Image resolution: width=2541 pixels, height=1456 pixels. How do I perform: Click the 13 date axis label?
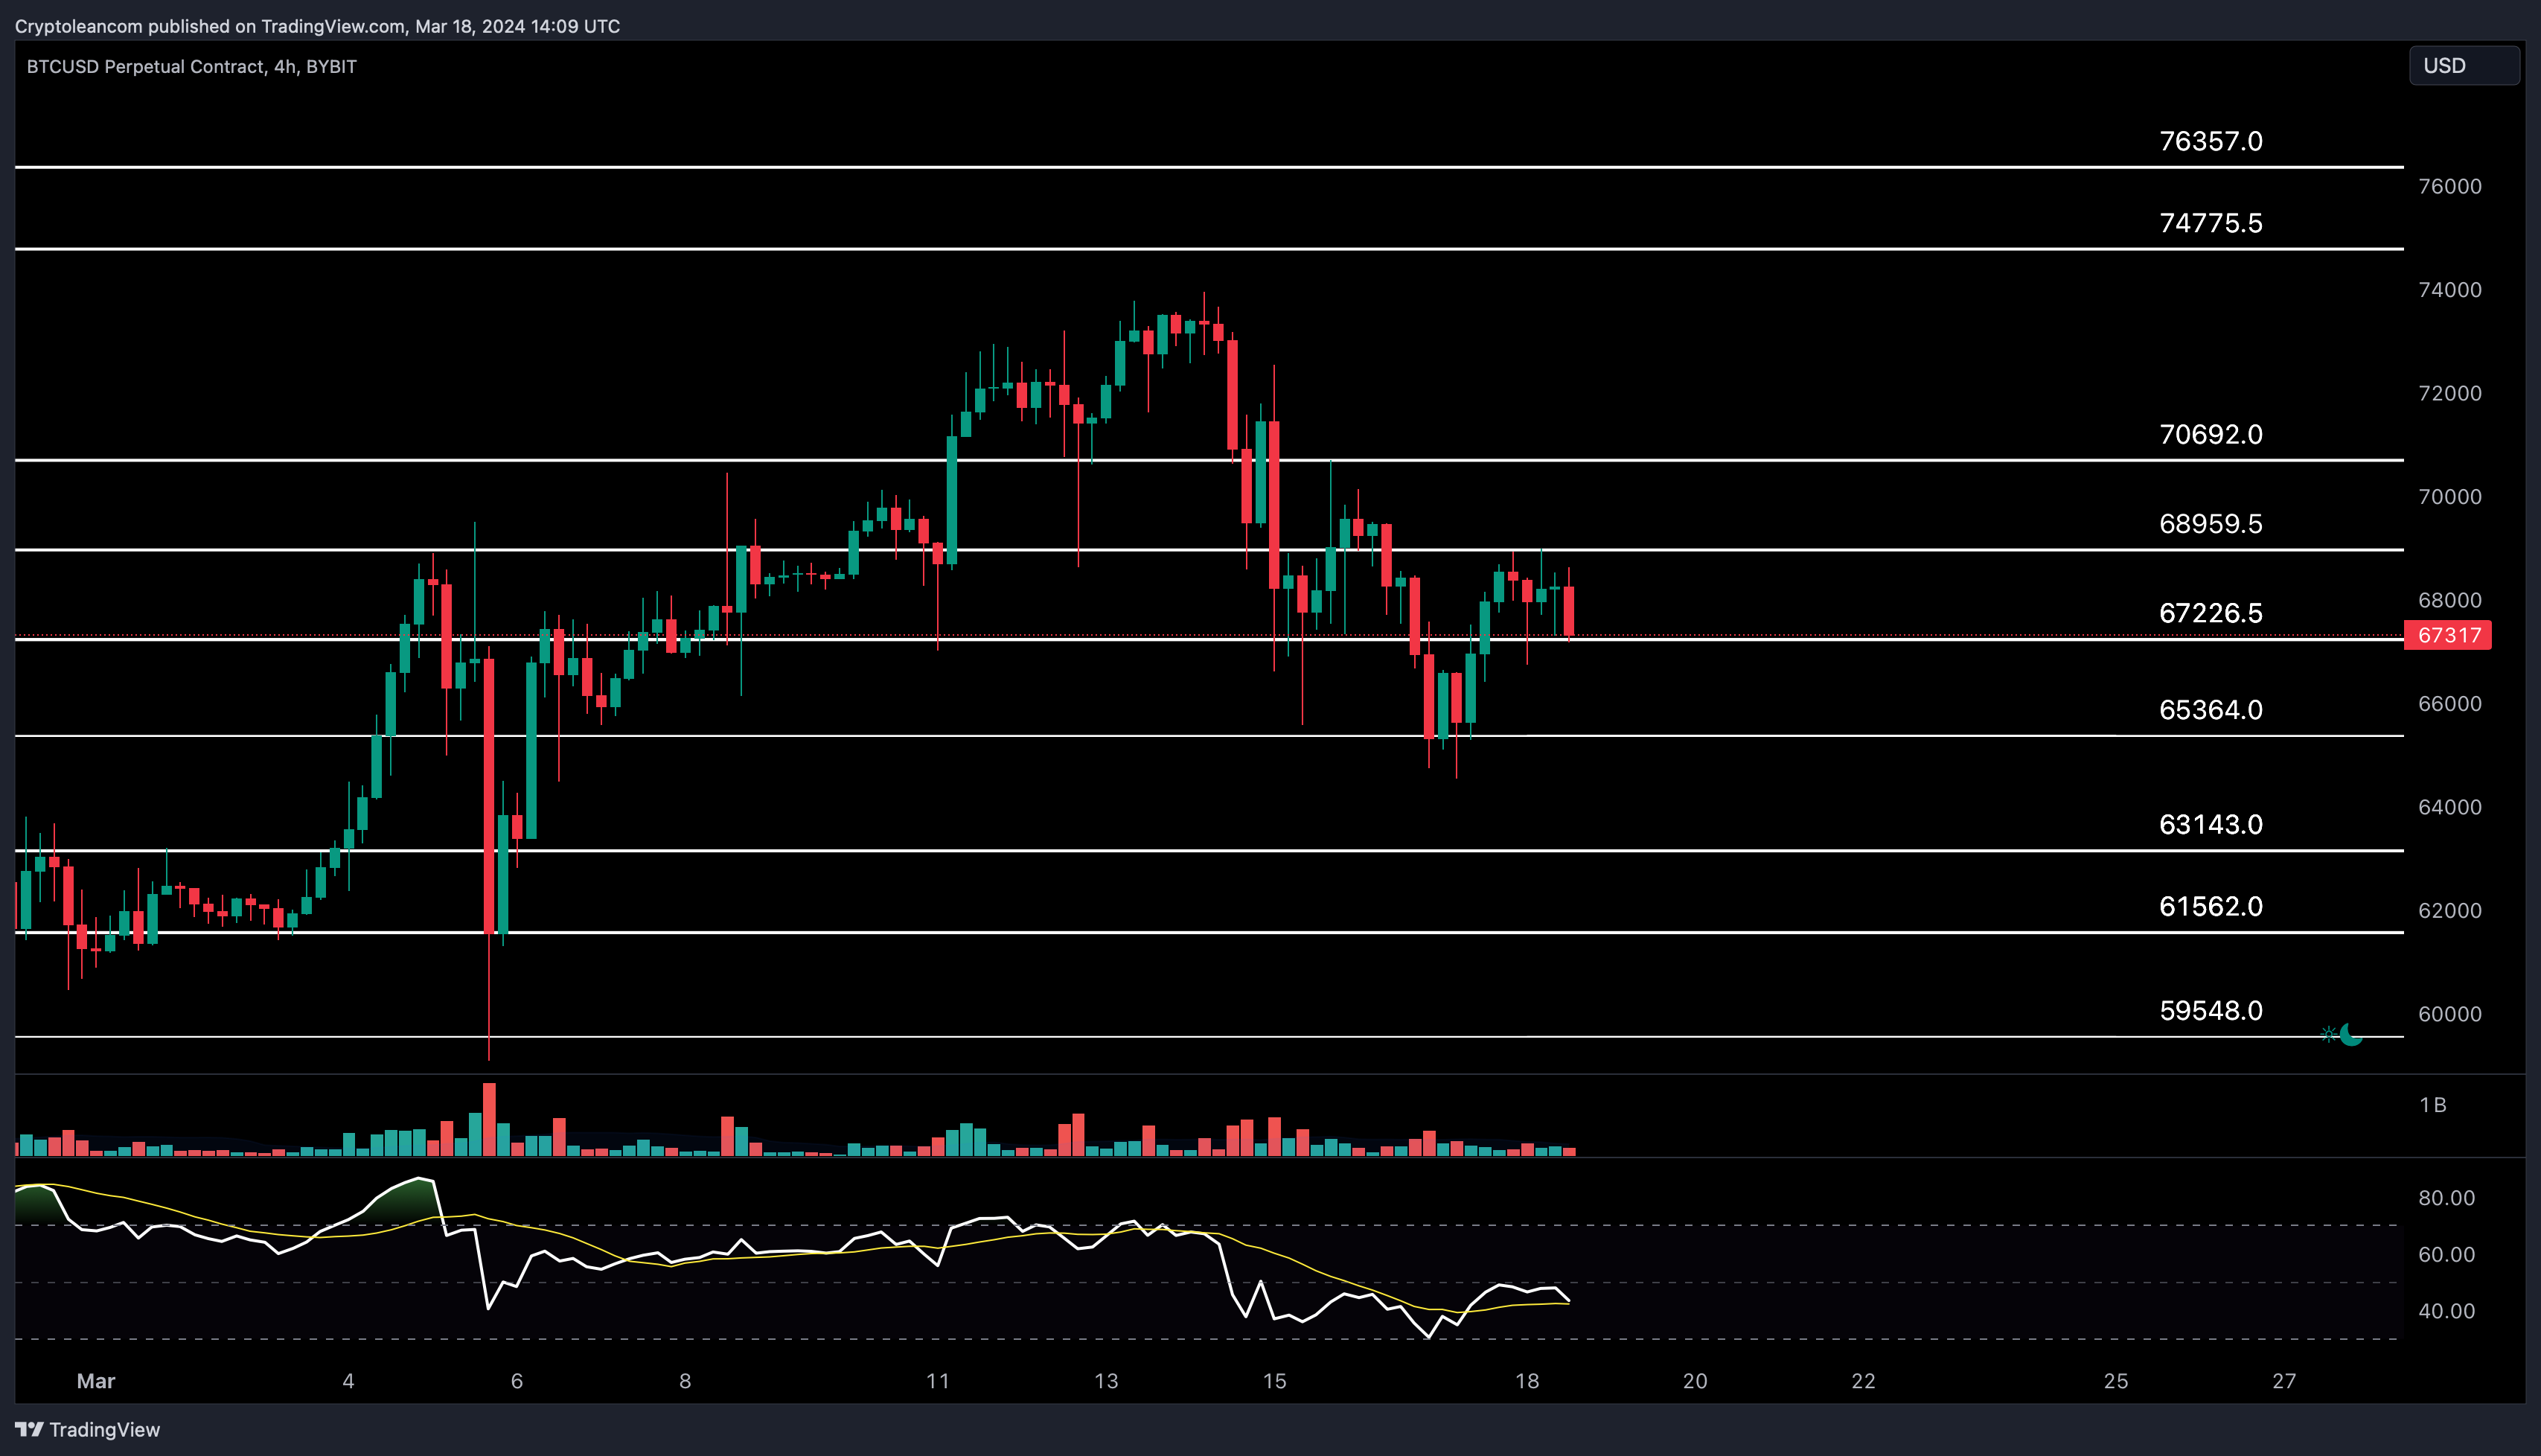coord(1107,1381)
